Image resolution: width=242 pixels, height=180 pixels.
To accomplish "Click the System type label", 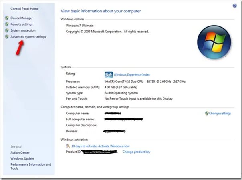I will coord(75,93).
